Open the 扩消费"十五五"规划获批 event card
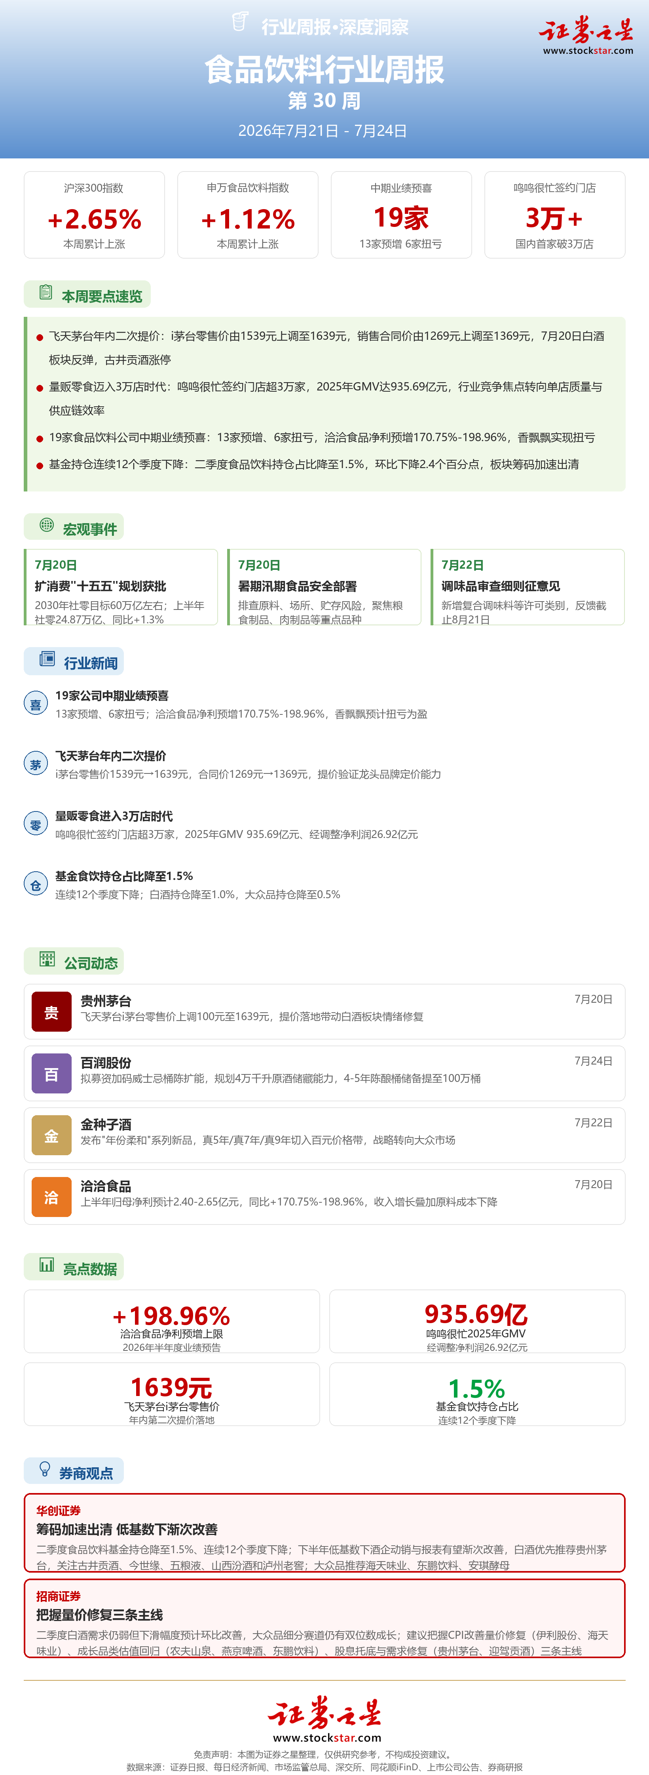The image size is (649, 1775). click(120, 587)
